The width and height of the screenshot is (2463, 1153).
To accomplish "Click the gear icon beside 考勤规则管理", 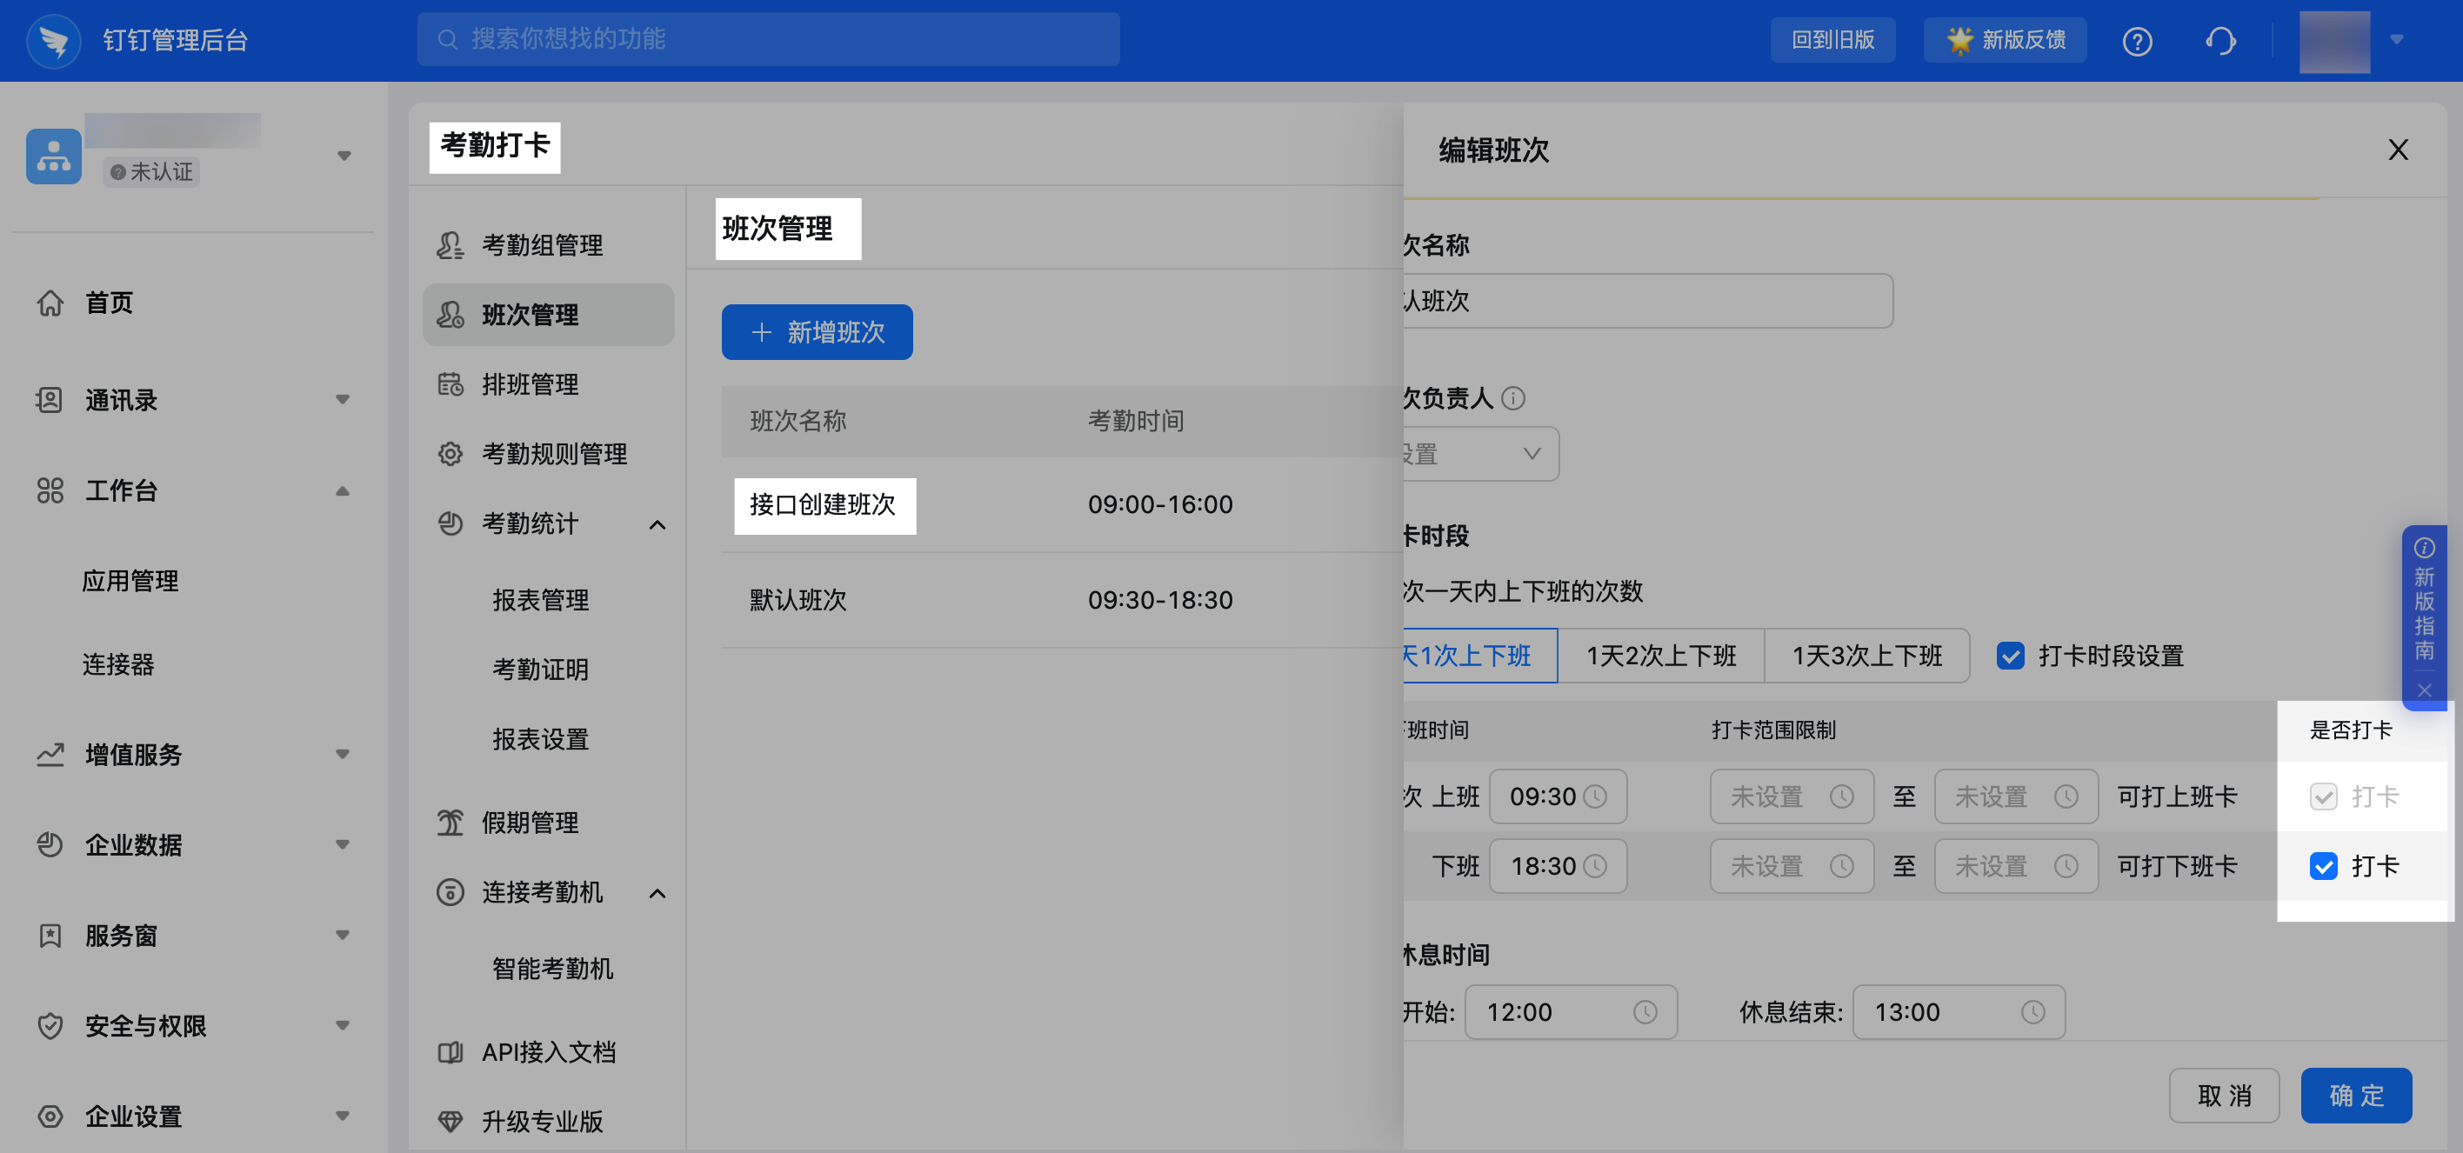I will [x=451, y=453].
